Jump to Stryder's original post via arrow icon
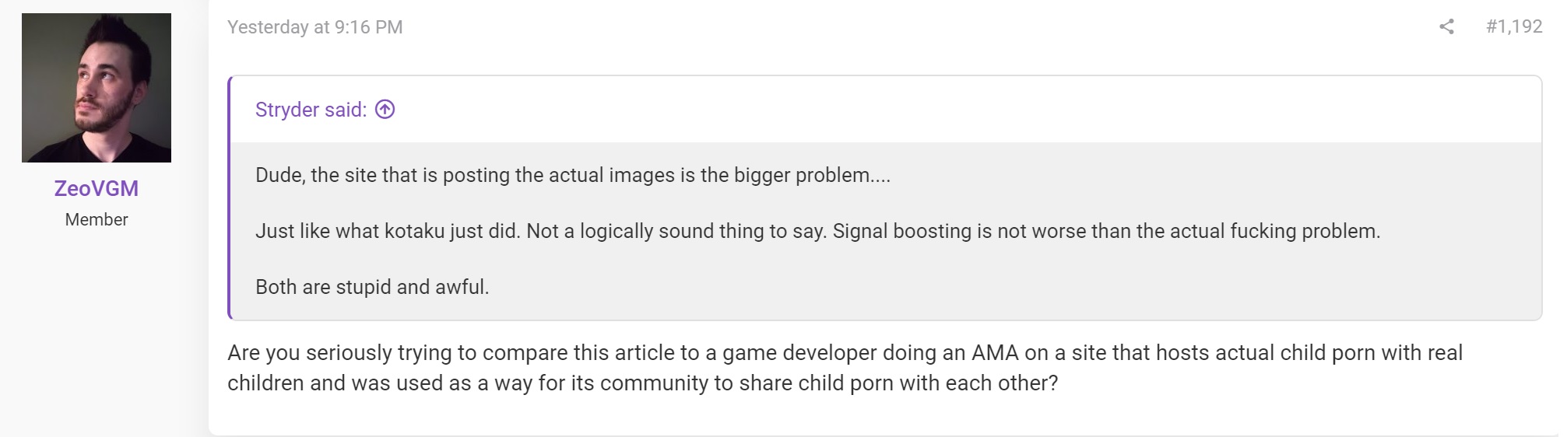The width and height of the screenshot is (1567, 437). click(x=385, y=110)
